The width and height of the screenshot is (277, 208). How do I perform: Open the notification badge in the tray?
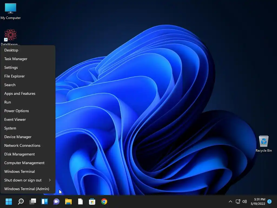point(269,201)
